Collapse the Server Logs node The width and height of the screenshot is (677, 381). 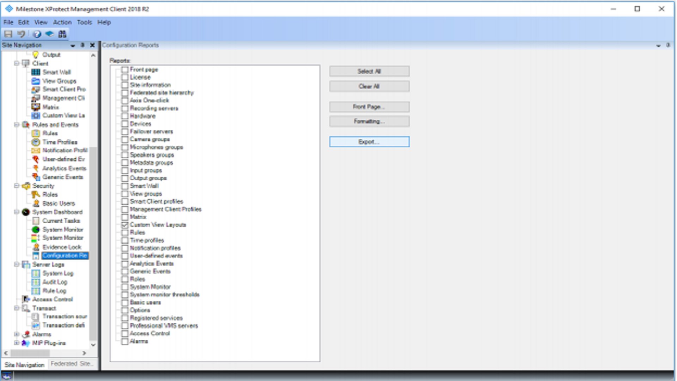click(x=17, y=264)
